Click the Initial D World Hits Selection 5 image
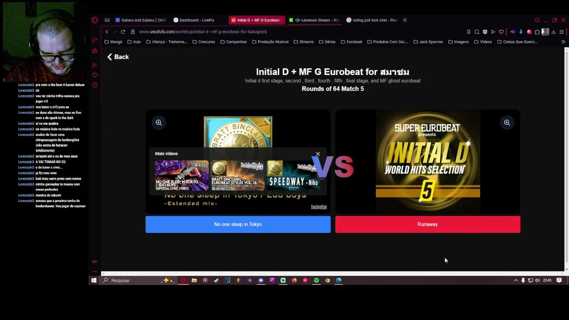Viewport: 569px width, 320px height. [x=428, y=162]
